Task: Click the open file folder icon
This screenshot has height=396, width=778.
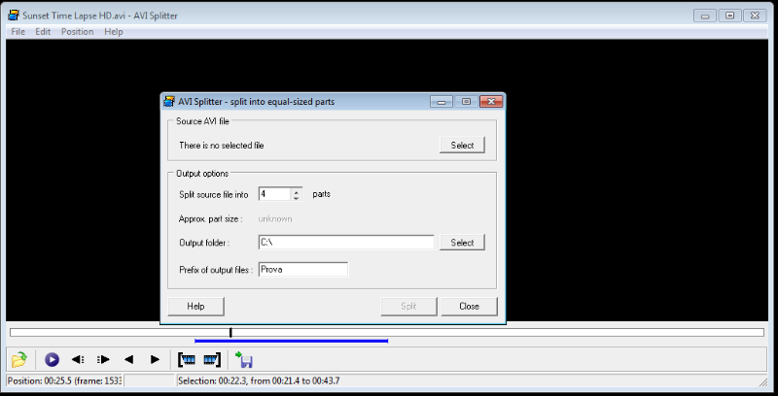Action: (x=18, y=359)
